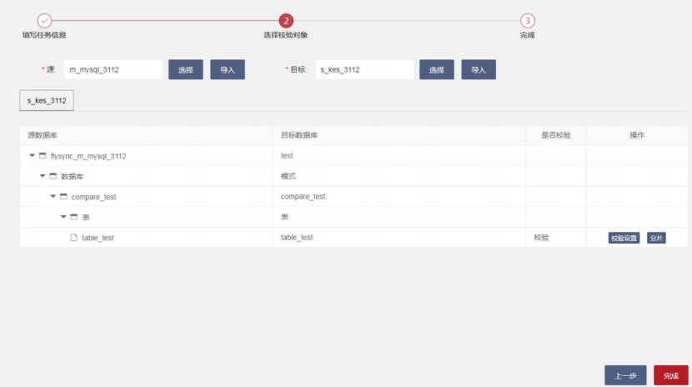Click 选择校验对象 step label

point(285,35)
